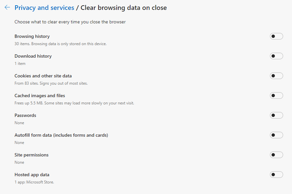
Task: Click the Site permissions label
Action: [31, 155]
